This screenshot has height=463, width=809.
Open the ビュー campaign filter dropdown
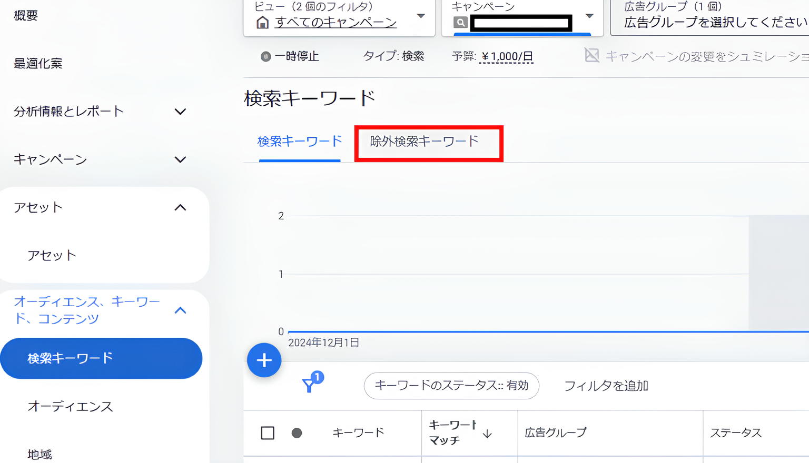click(420, 17)
